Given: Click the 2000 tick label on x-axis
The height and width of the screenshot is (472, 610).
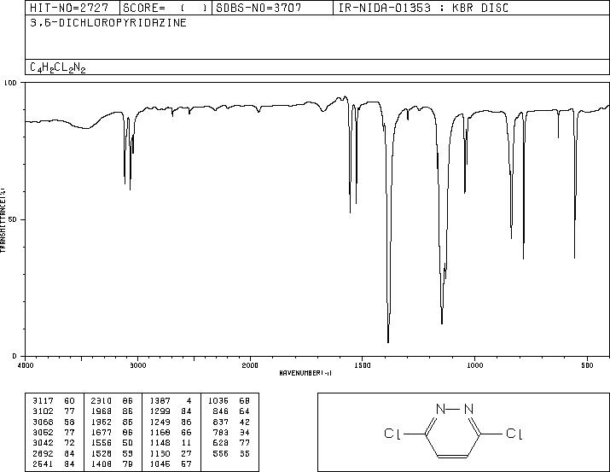Looking at the screenshot, I should click(x=250, y=365).
